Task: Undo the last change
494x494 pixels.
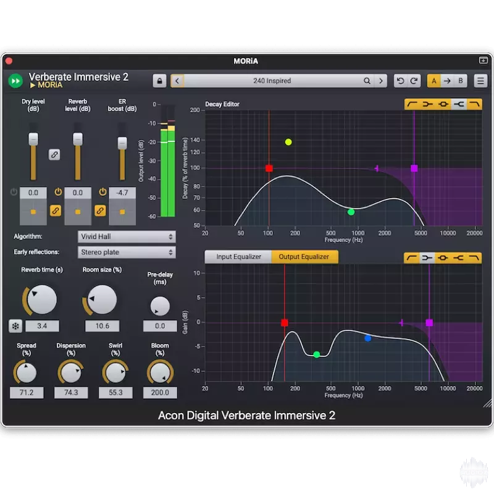Action: (x=400, y=81)
